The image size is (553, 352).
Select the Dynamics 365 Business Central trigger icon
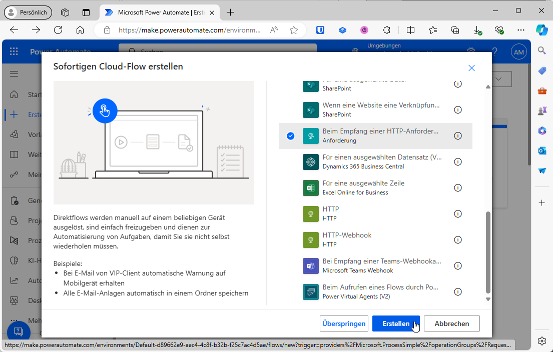[x=311, y=162]
